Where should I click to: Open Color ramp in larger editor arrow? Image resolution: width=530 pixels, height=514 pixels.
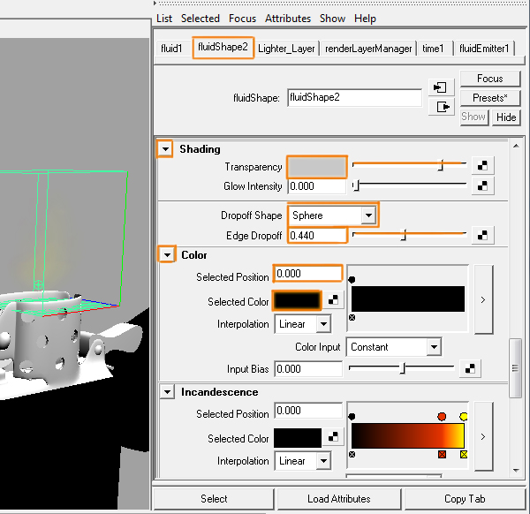(483, 299)
